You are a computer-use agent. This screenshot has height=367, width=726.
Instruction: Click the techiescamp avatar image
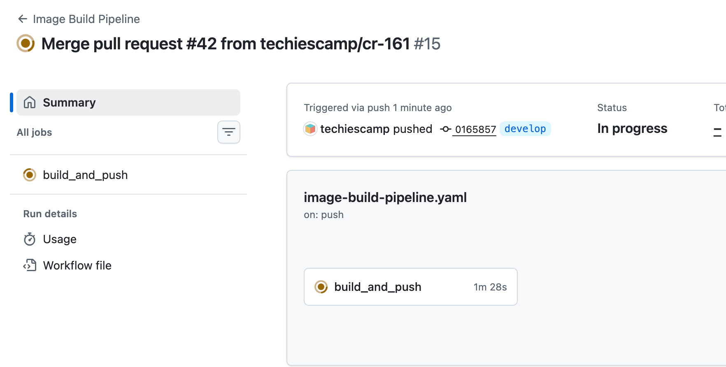pos(310,129)
